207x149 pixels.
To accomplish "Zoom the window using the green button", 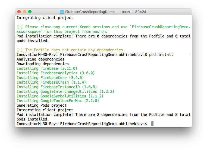I will click(x=30, y=12).
